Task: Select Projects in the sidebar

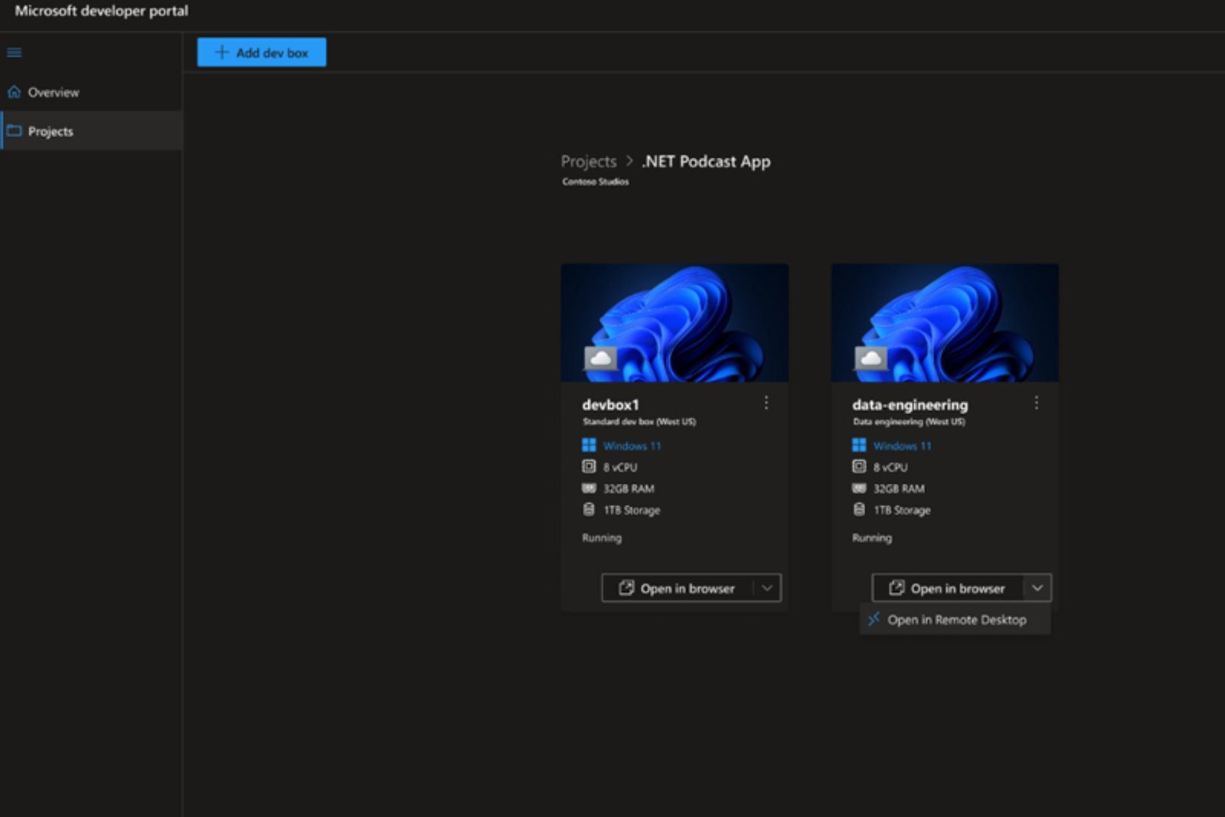Action: (x=91, y=131)
